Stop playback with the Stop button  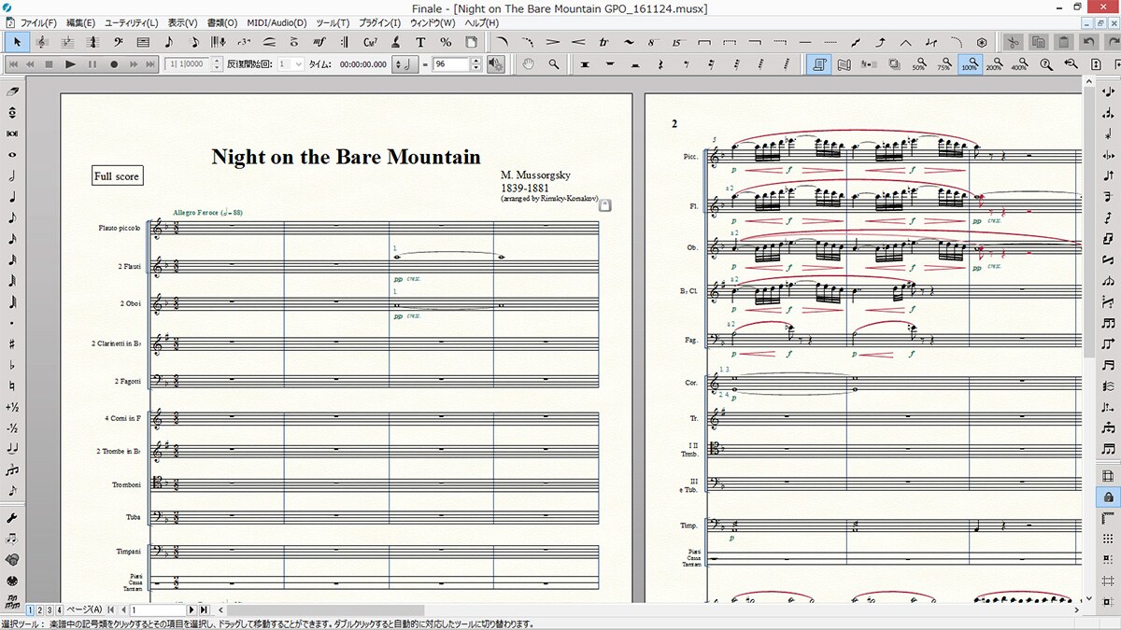50,64
